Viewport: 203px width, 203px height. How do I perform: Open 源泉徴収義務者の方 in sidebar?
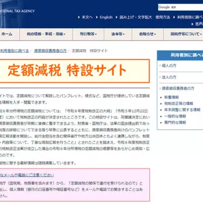pos(178,88)
